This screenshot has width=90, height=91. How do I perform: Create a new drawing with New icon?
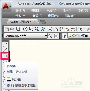7,29
